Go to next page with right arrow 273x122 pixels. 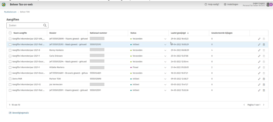[x=264, y=105]
